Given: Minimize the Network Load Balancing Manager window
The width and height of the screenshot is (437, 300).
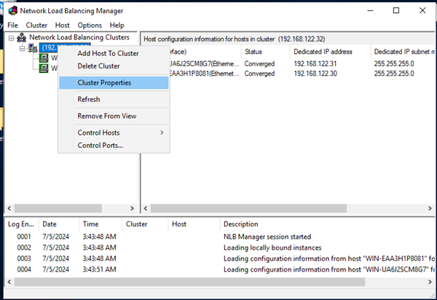Looking at the screenshot, I should point(370,11).
